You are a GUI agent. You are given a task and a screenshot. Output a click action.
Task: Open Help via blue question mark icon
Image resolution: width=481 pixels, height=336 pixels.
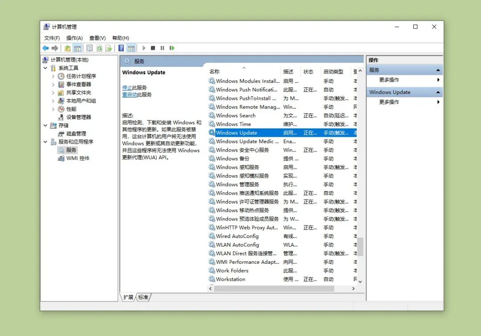click(x=121, y=48)
